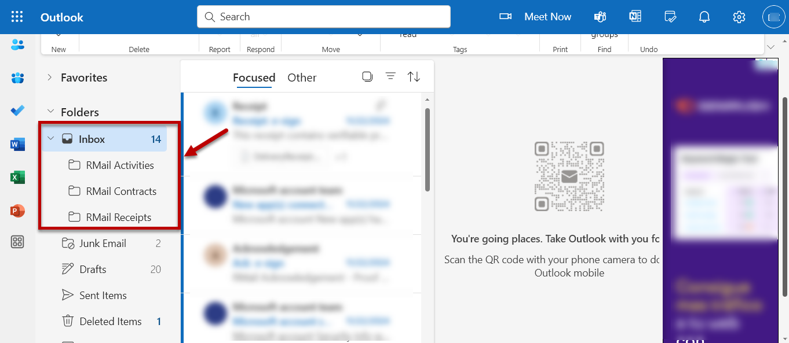Click the Move ribbon group label
Image resolution: width=789 pixels, height=343 pixels.
(x=331, y=50)
